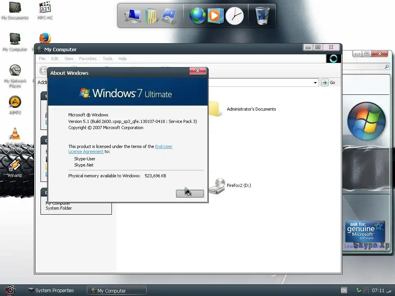The image size is (395, 296).
Task: Click System Folder details text
Action: pos(59,208)
